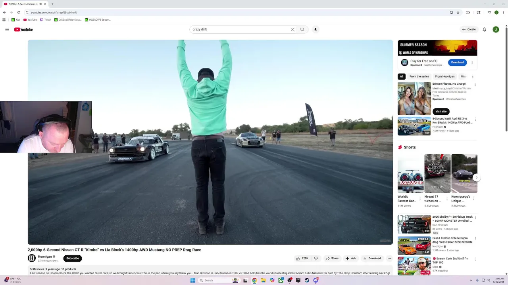Open options for Supra vs Ferrari video

[x=476, y=239]
